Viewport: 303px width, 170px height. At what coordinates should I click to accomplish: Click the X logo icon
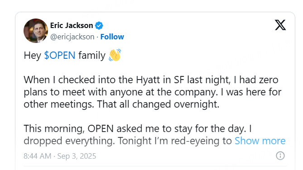[280, 25]
